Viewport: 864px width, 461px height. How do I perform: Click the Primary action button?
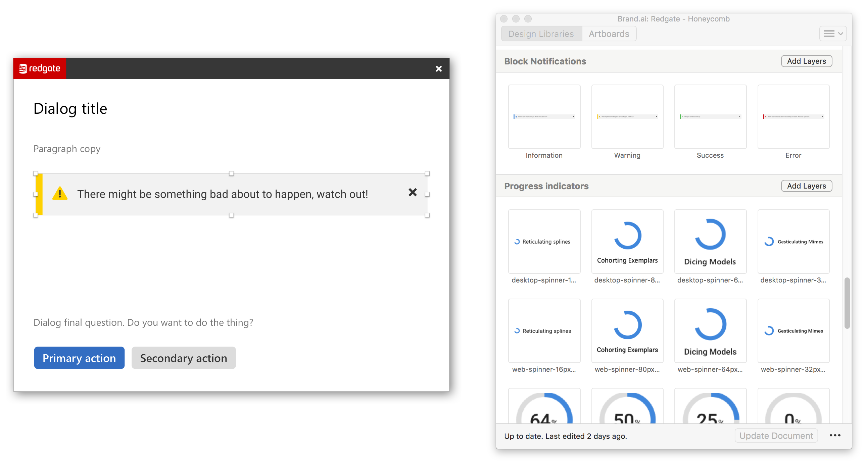click(79, 358)
